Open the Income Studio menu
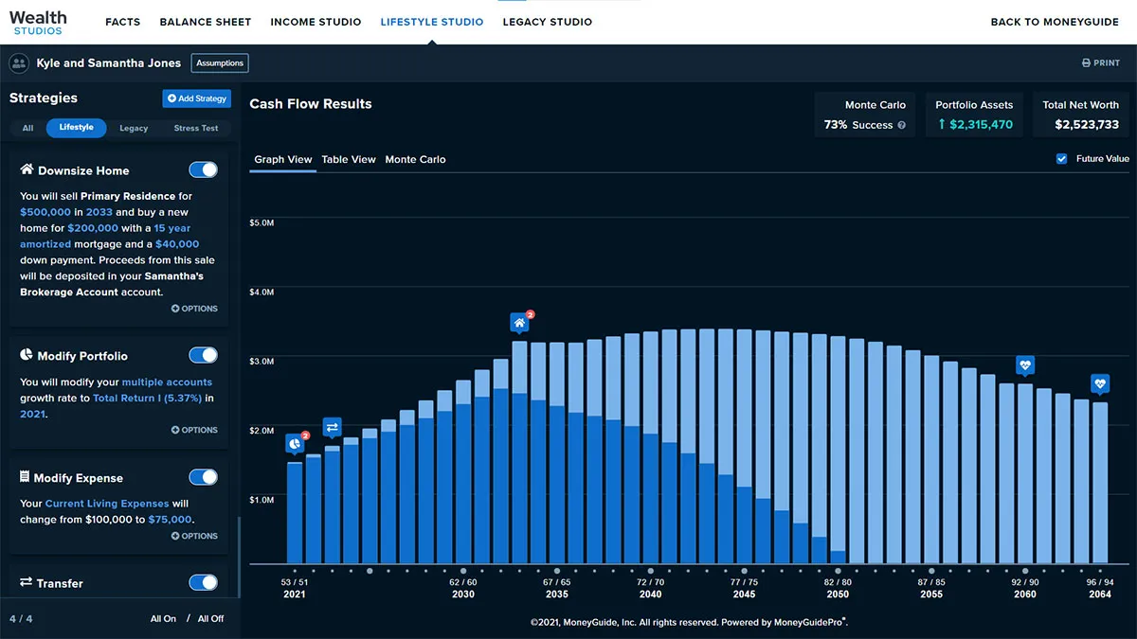 click(x=316, y=22)
